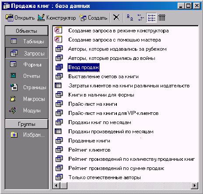The width and height of the screenshot is (203, 194).
Task: Toggle the list view icon
Action: [151, 17]
